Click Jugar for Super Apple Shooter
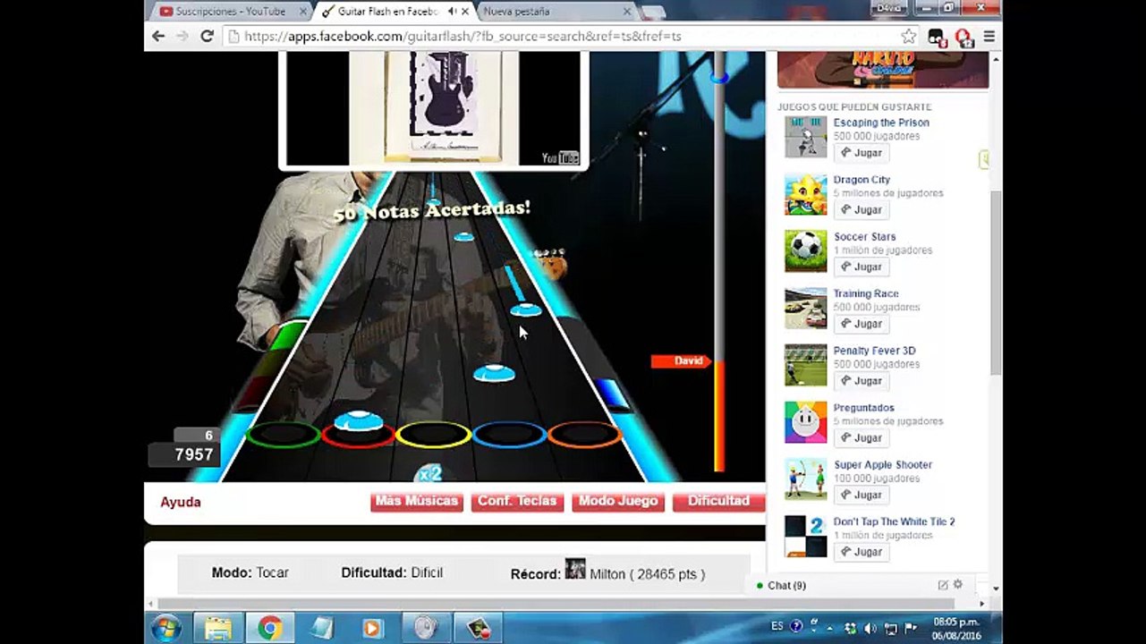 click(x=862, y=496)
